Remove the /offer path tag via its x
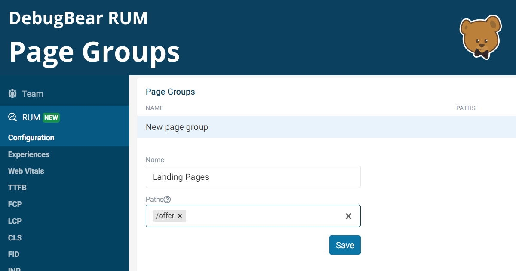 (180, 216)
